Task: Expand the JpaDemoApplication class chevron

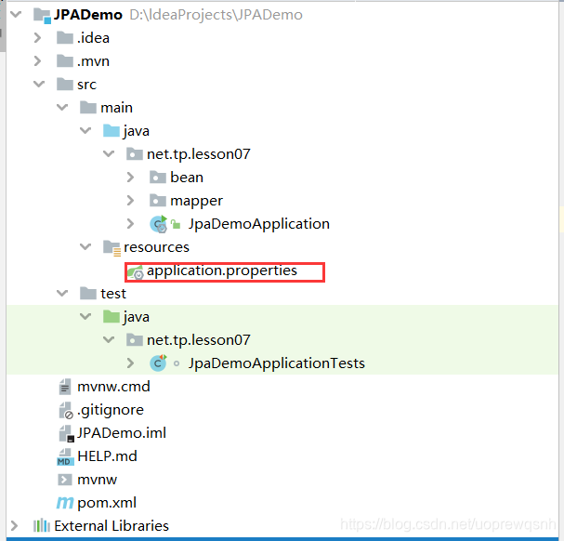Action: point(130,223)
